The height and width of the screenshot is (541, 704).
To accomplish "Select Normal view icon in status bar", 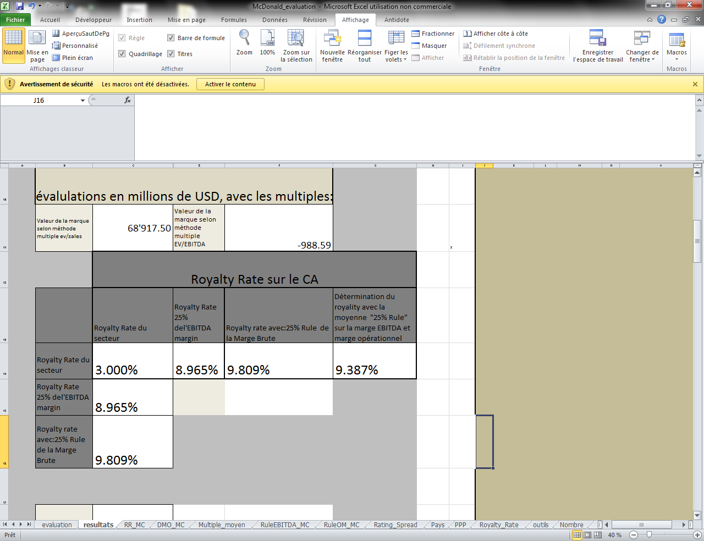I will click(577, 534).
